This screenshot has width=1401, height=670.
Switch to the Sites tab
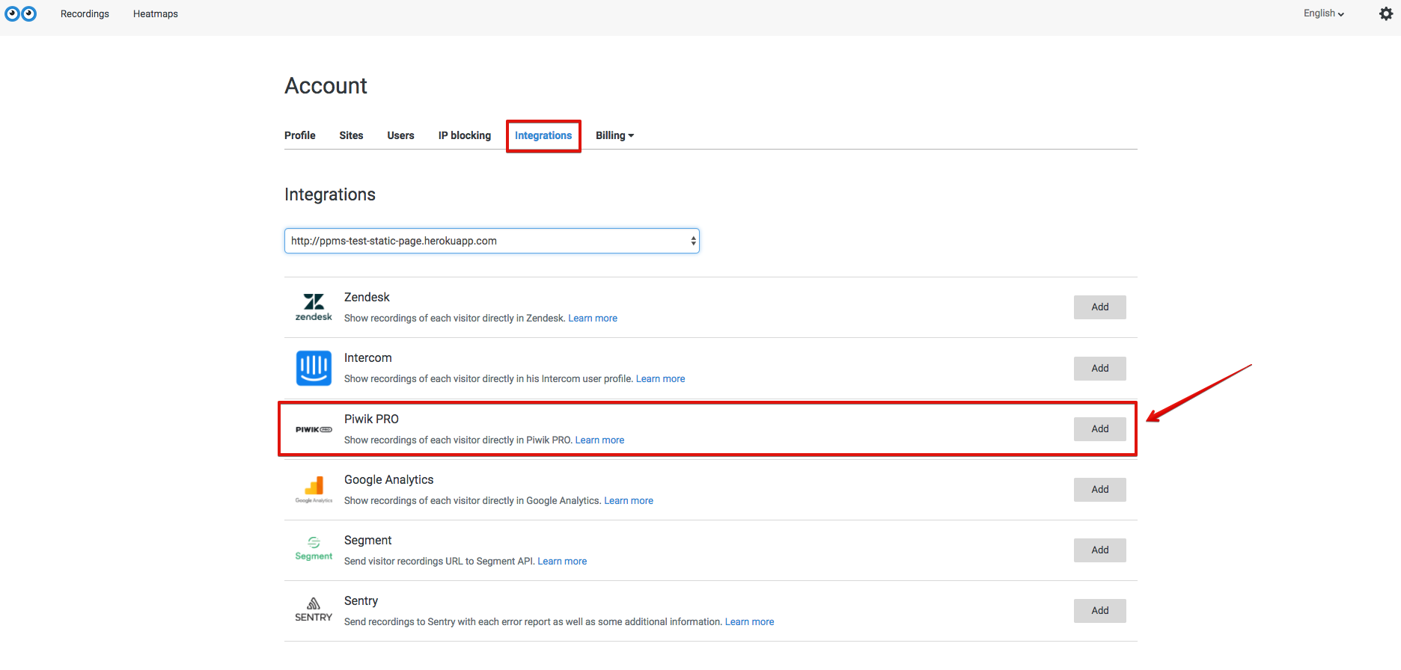351,135
